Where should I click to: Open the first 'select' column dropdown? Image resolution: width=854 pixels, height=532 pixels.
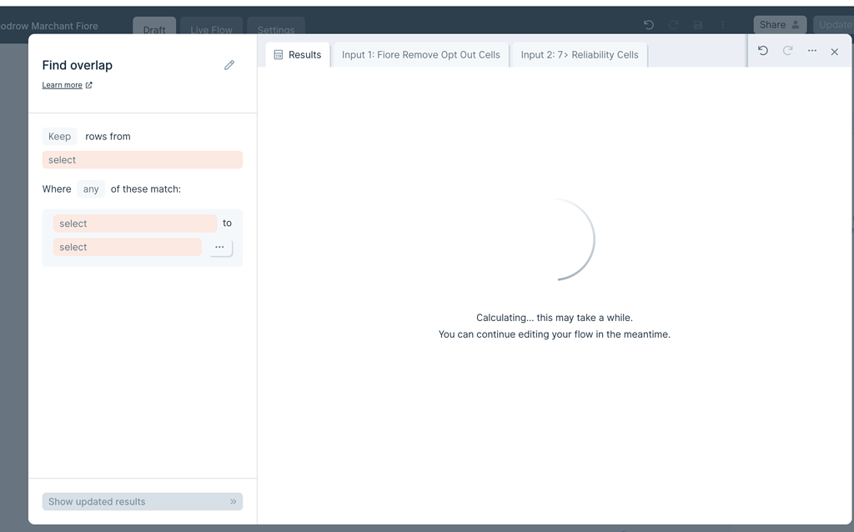click(134, 223)
